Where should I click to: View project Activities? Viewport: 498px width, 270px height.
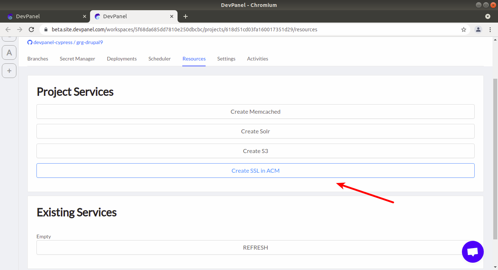coord(257,59)
